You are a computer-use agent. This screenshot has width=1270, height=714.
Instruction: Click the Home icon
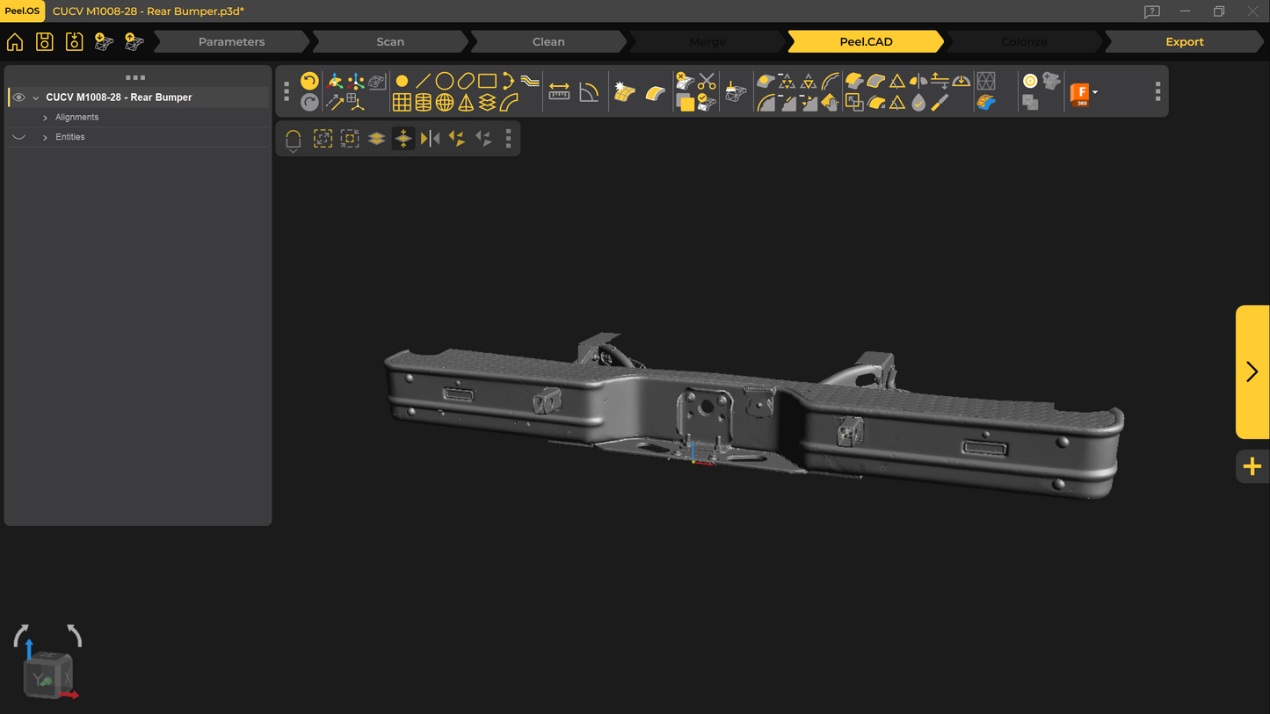tap(15, 42)
